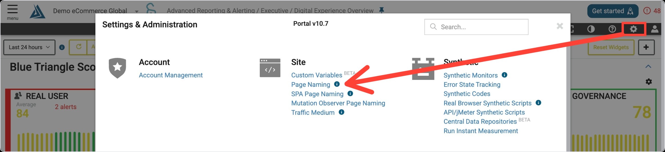Toggle the contrast theme icon
Screen dimensions: 665x152
coord(591,29)
